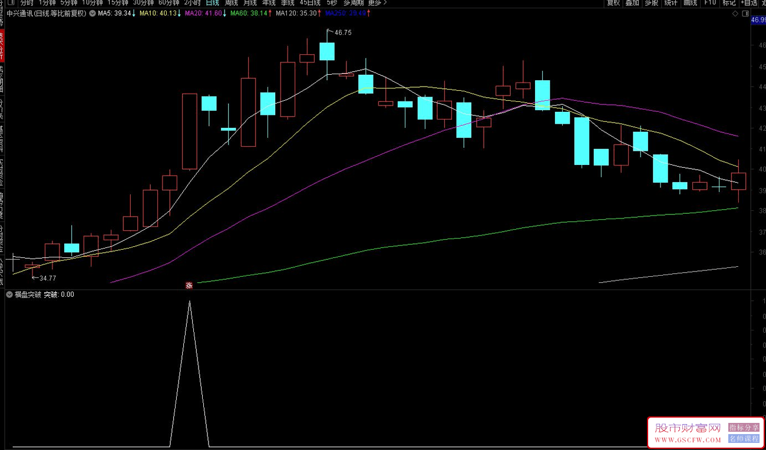Screen dimensions: 766x450
Task: Click the 叠加 overlay button
Action: [632, 3]
